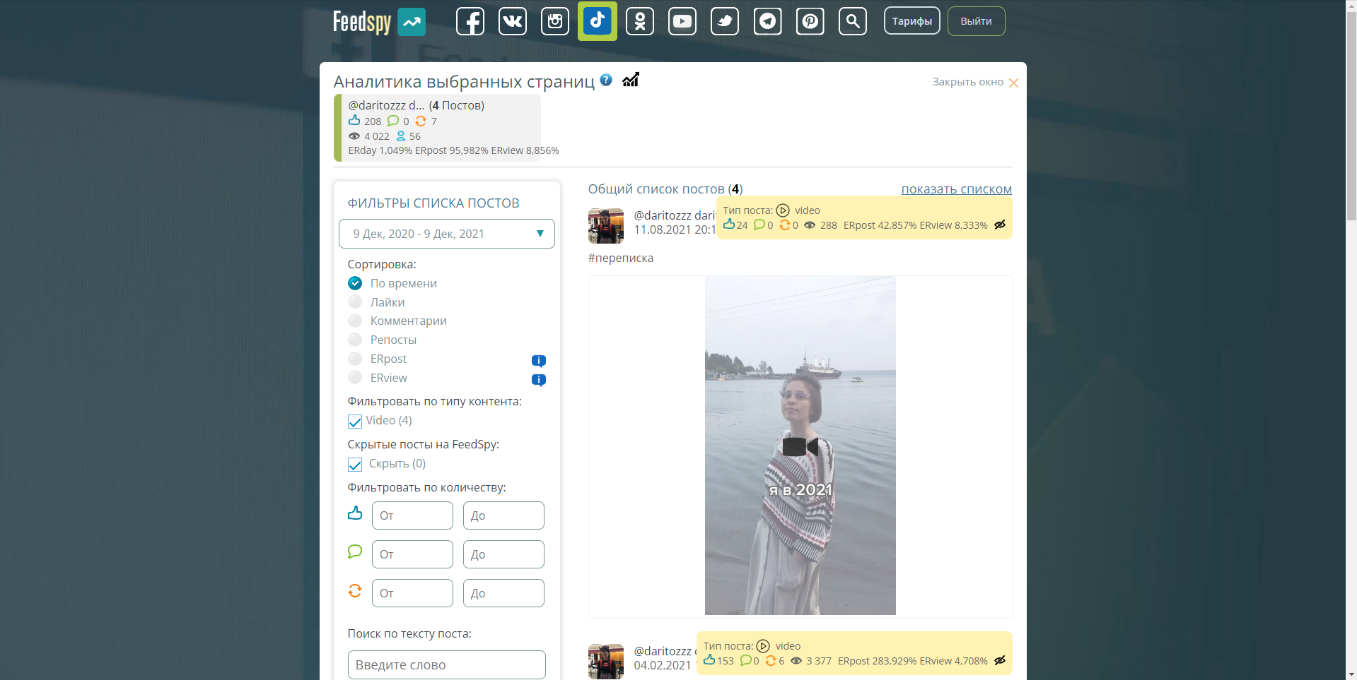The height and width of the screenshot is (680, 1357).
Task: Open the growth chart icon
Action: [631, 80]
